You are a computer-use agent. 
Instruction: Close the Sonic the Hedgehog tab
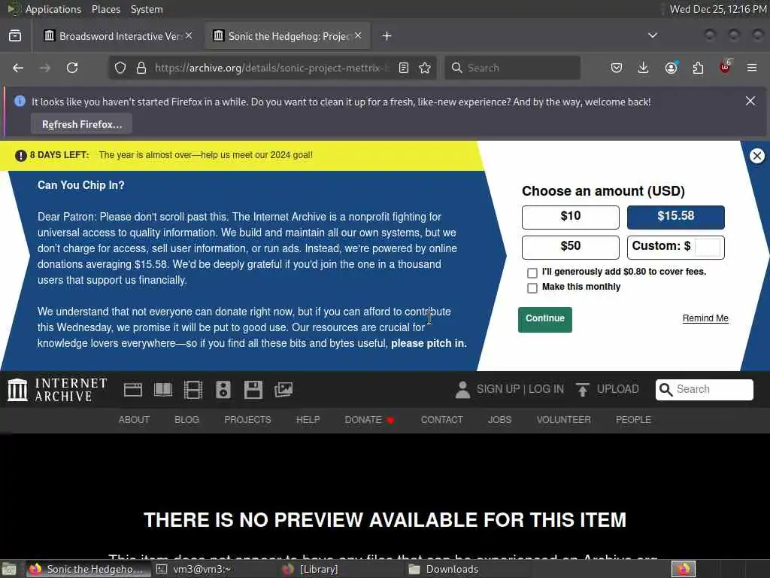(x=358, y=35)
